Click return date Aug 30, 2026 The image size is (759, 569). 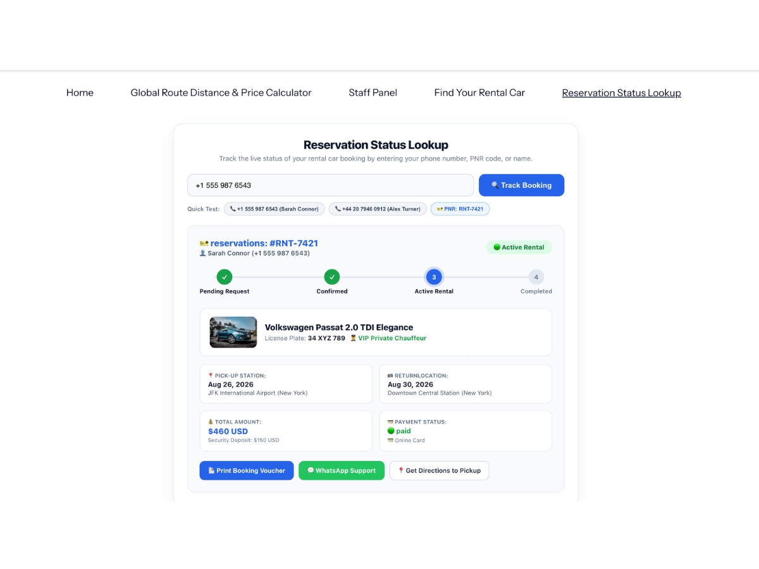pos(410,384)
